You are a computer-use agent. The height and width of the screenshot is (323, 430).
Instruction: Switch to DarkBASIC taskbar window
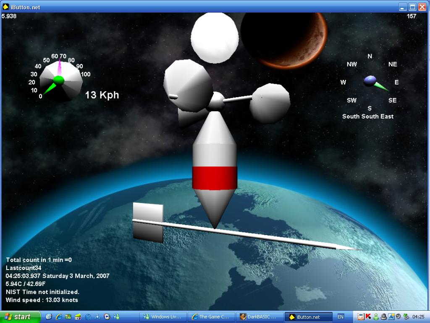click(x=260, y=317)
